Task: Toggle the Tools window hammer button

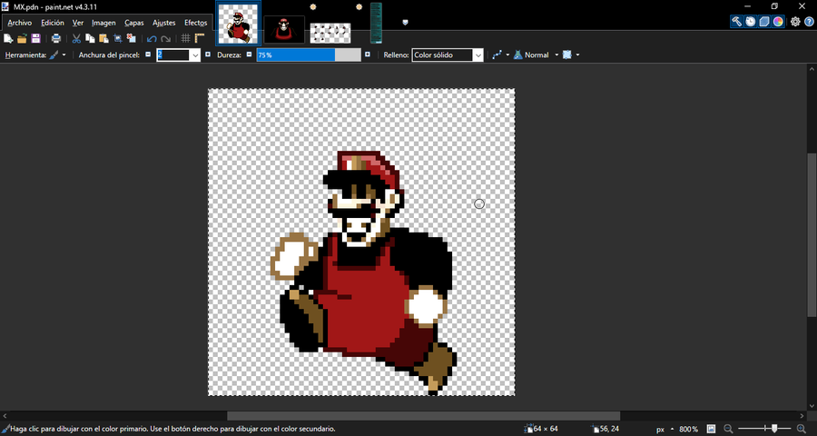Action: (x=737, y=22)
